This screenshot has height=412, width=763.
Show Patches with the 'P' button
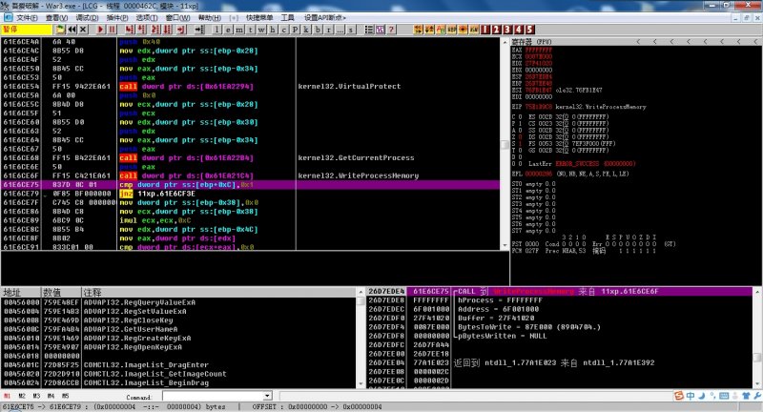point(296,30)
